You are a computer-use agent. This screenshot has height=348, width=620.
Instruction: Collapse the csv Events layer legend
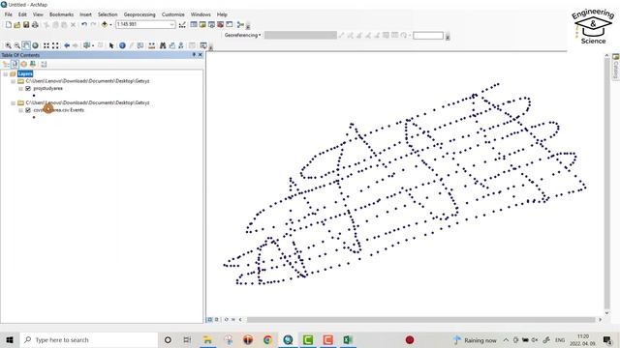pyautogui.click(x=20, y=110)
